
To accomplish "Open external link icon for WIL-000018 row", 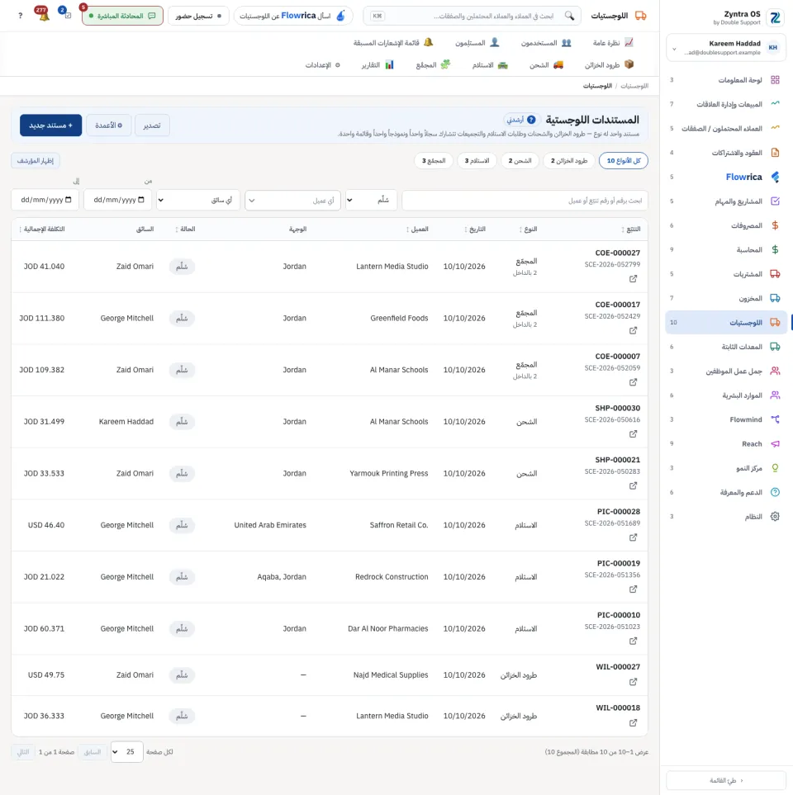I will pyautogui.click(x=634, y=723).
